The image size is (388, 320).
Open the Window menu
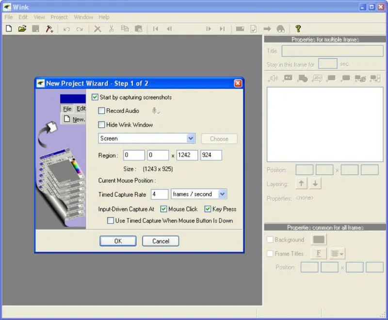83,17
